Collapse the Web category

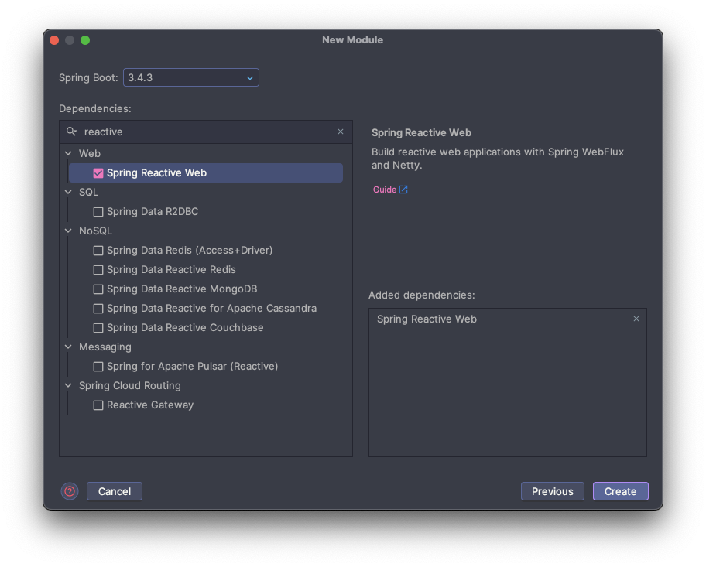[x=68, y=154]
